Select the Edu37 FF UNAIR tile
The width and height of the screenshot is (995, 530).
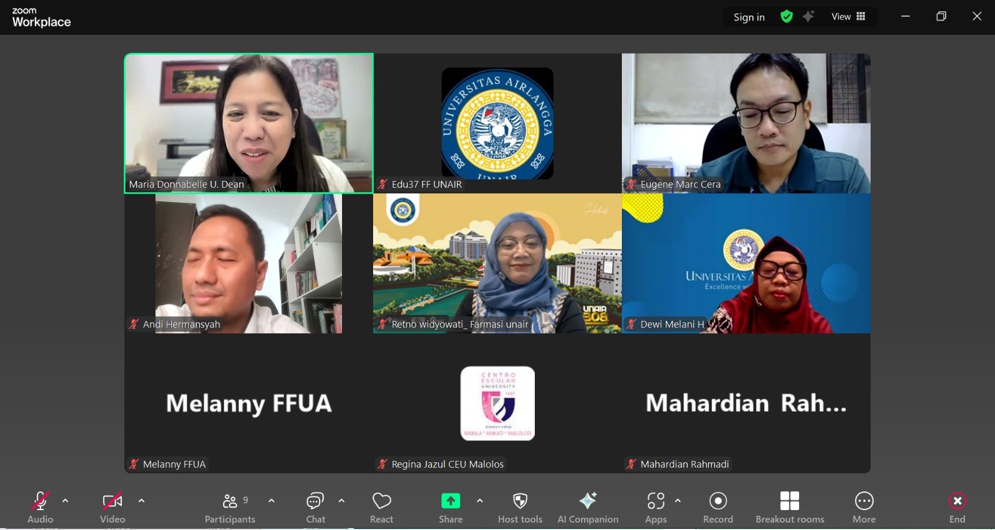[497, 123]
